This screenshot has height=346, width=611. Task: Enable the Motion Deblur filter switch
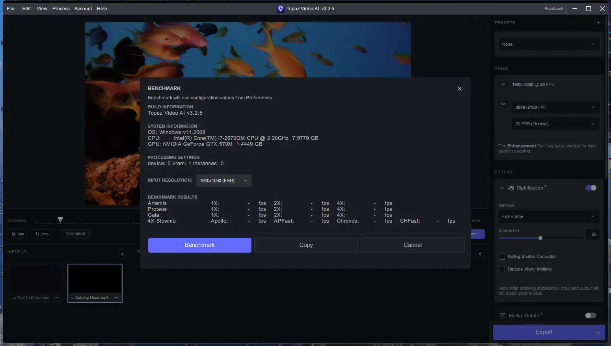coord(591,316)
